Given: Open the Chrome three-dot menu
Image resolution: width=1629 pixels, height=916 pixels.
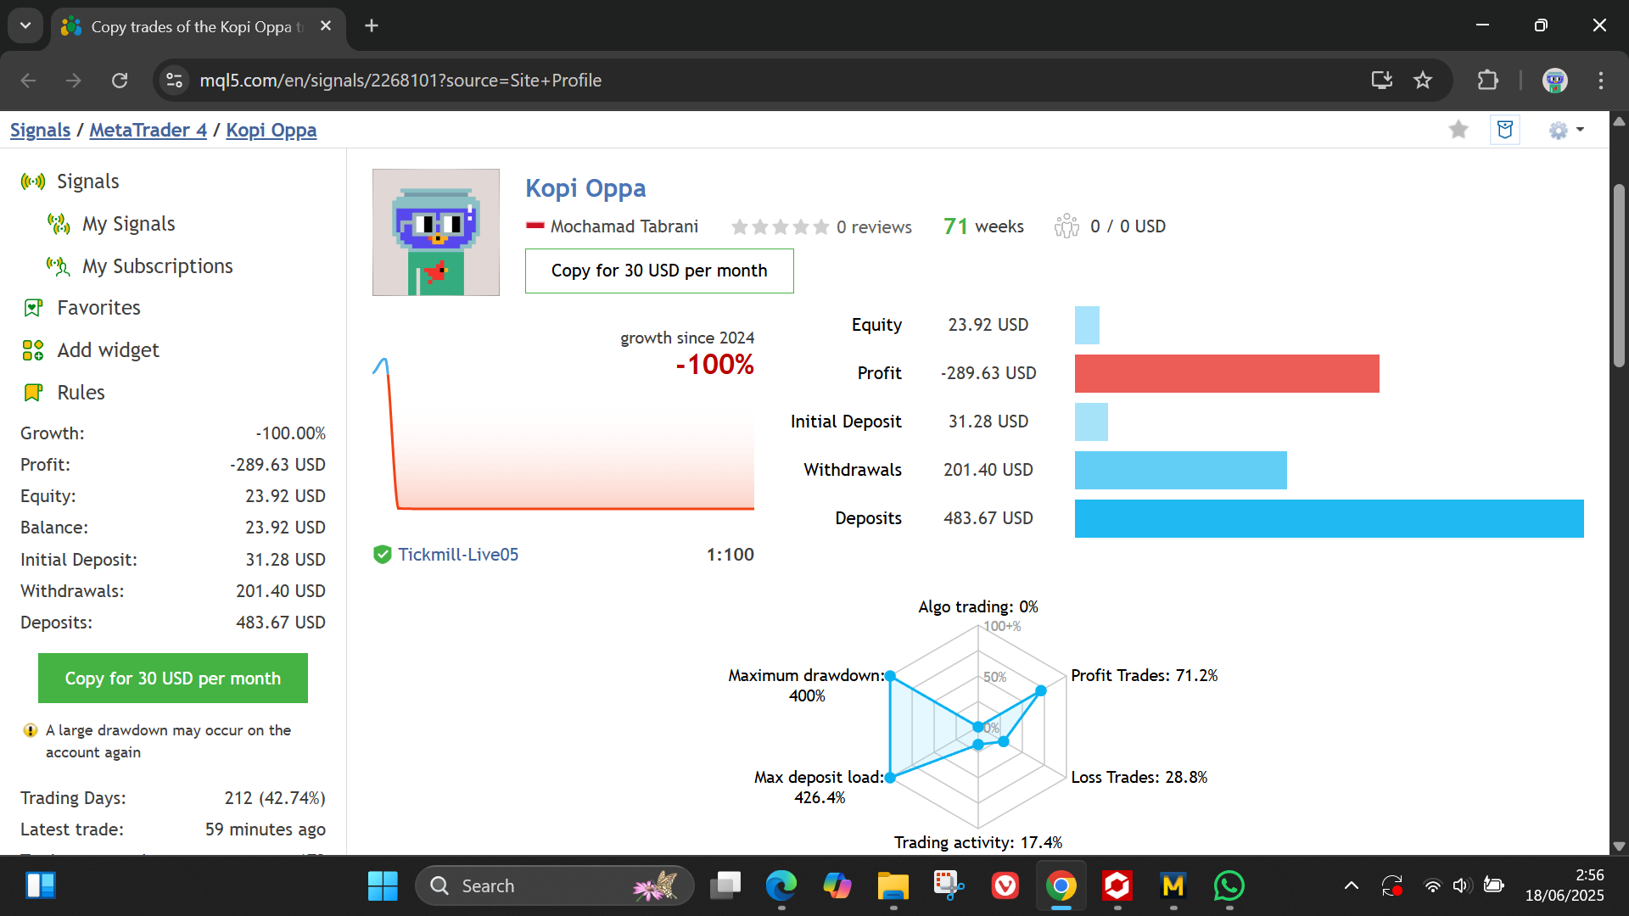Looking at the screenshot, I should [1601, 81].
